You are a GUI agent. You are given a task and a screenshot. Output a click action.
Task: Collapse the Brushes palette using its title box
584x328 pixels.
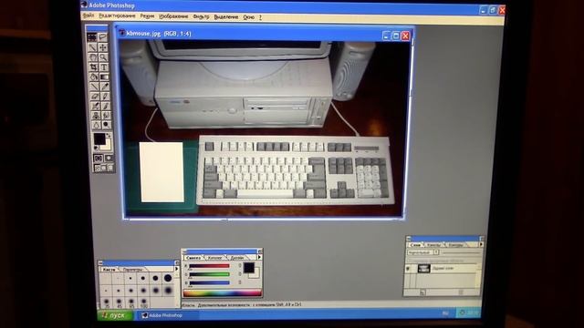click(x=177, y=262)
